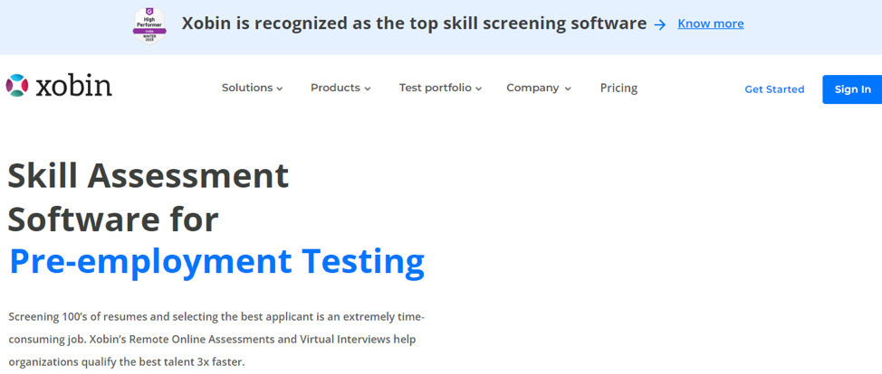Screen dimensions: 882x374
Task: Open the Test portfolio menu
Action: [435, 88]
